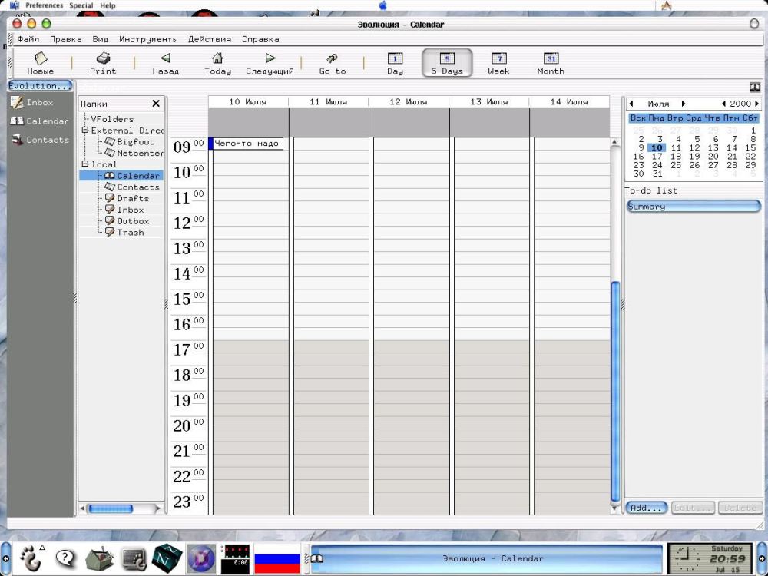This screenshot has height=576, width=768.
Task: Open Calendar shortcut in Evolution bar
Action: pos(40,121)
